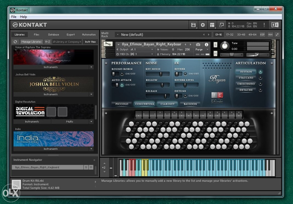Toggle Reverb on/off switch
293x204 pixels.
pyautogui.click(x=178, y=74)
